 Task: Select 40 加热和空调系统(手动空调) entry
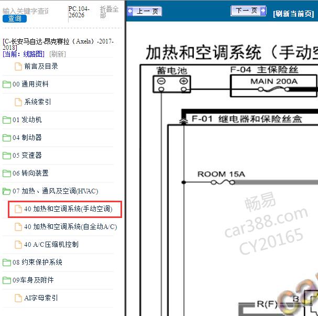68,209
